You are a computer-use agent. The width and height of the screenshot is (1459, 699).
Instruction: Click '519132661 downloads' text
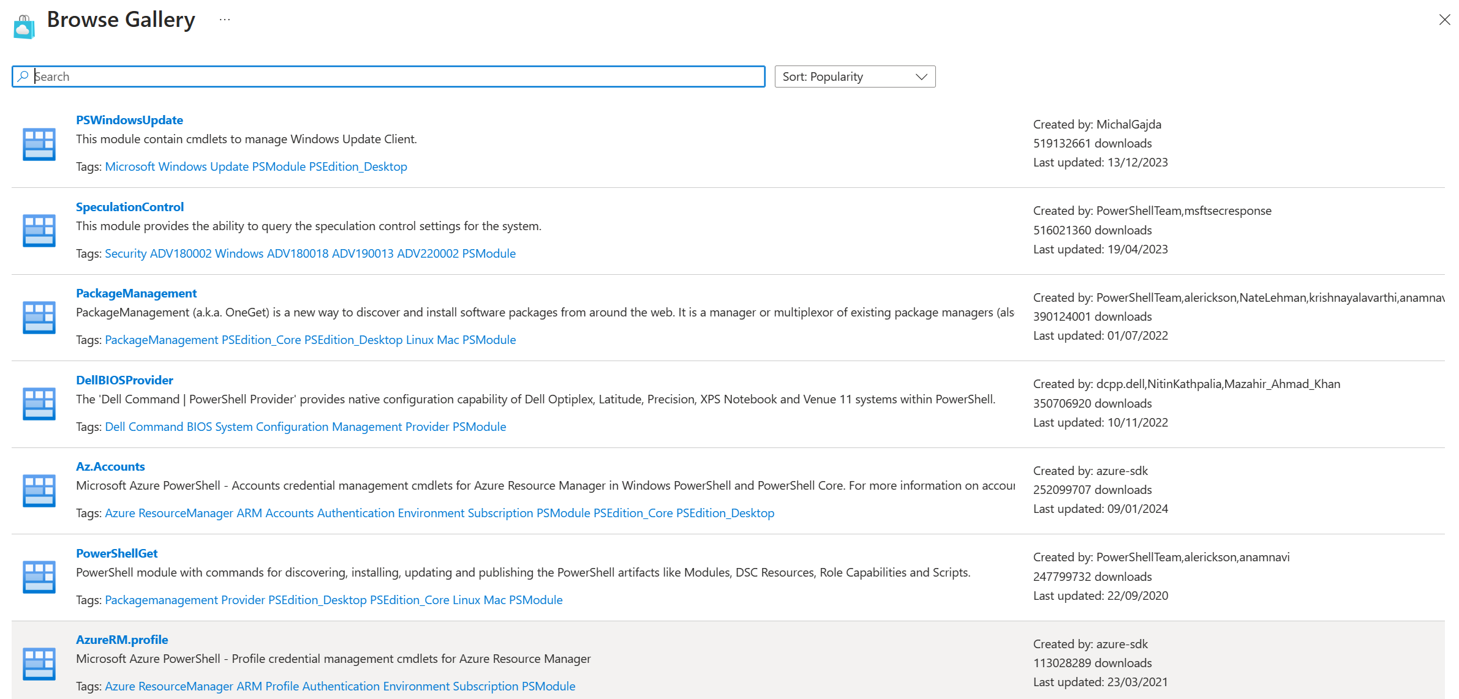pyautogui.click(x=1092, y=143)
